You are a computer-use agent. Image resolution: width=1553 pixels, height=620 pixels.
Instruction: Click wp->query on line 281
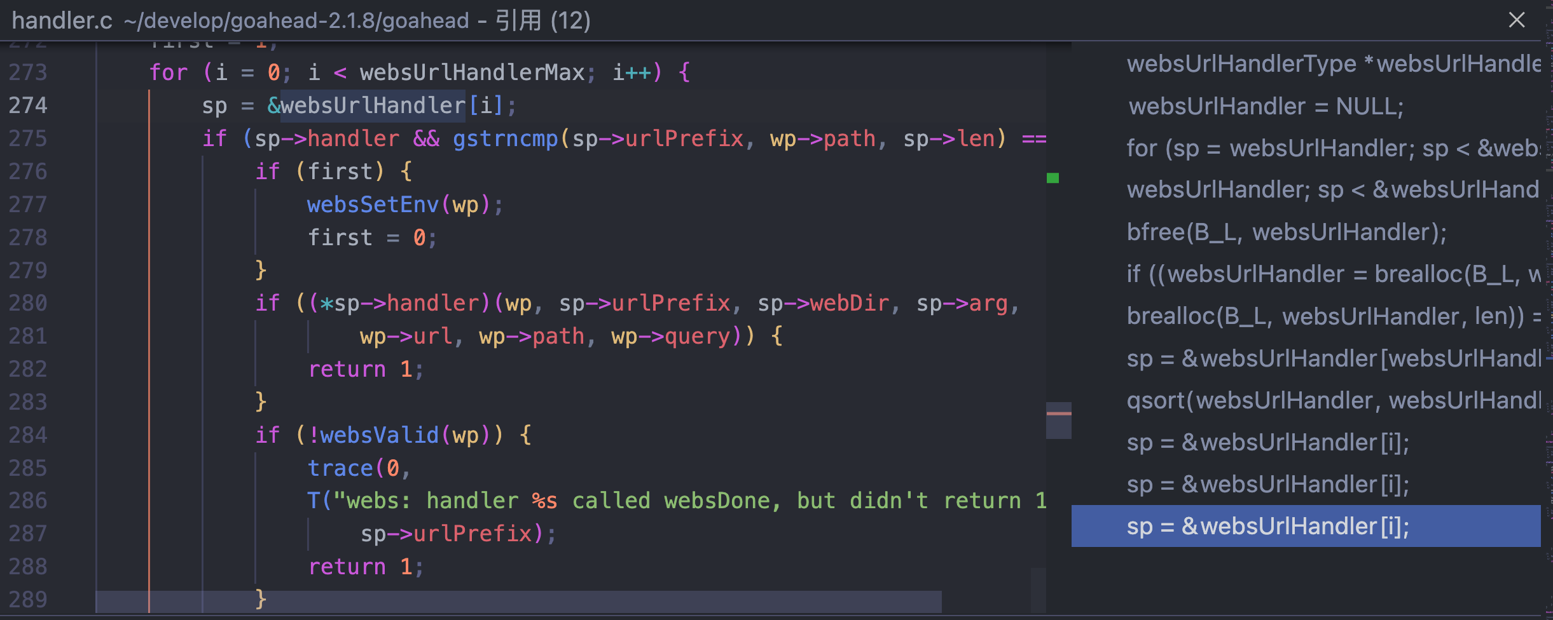click(671, 336)
